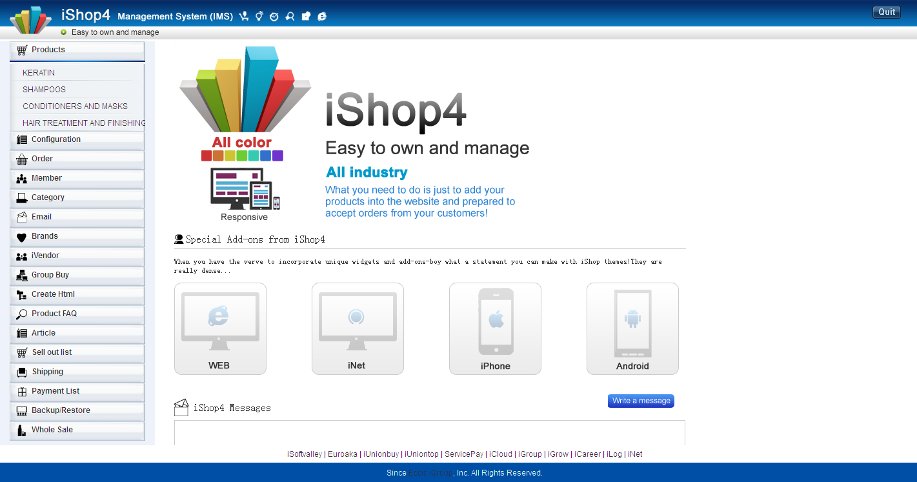Click the truck icon beside Shipping
The width and height of the screenshot is (917, 482).
(22, 372)
